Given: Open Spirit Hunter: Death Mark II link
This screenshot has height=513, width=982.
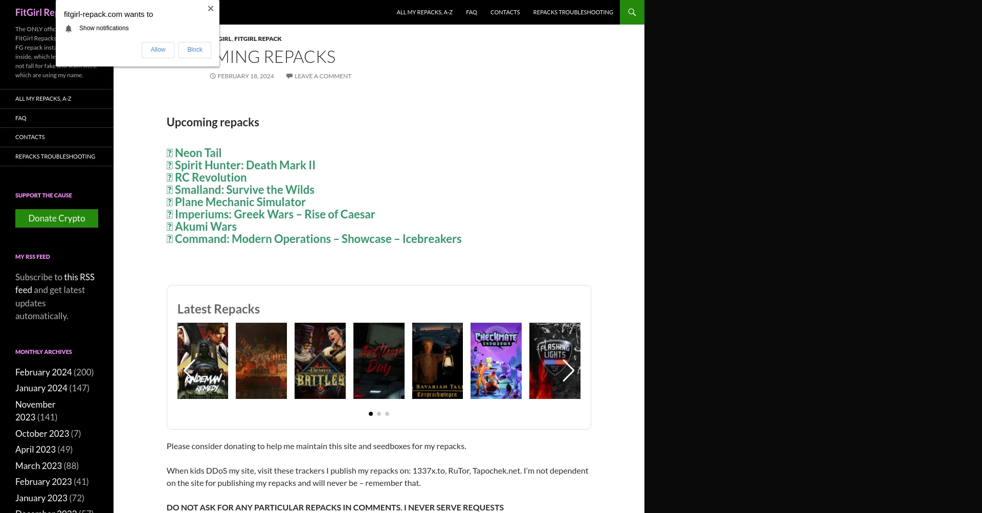Looking at the screenshot, I should click(x=245, y=165).
